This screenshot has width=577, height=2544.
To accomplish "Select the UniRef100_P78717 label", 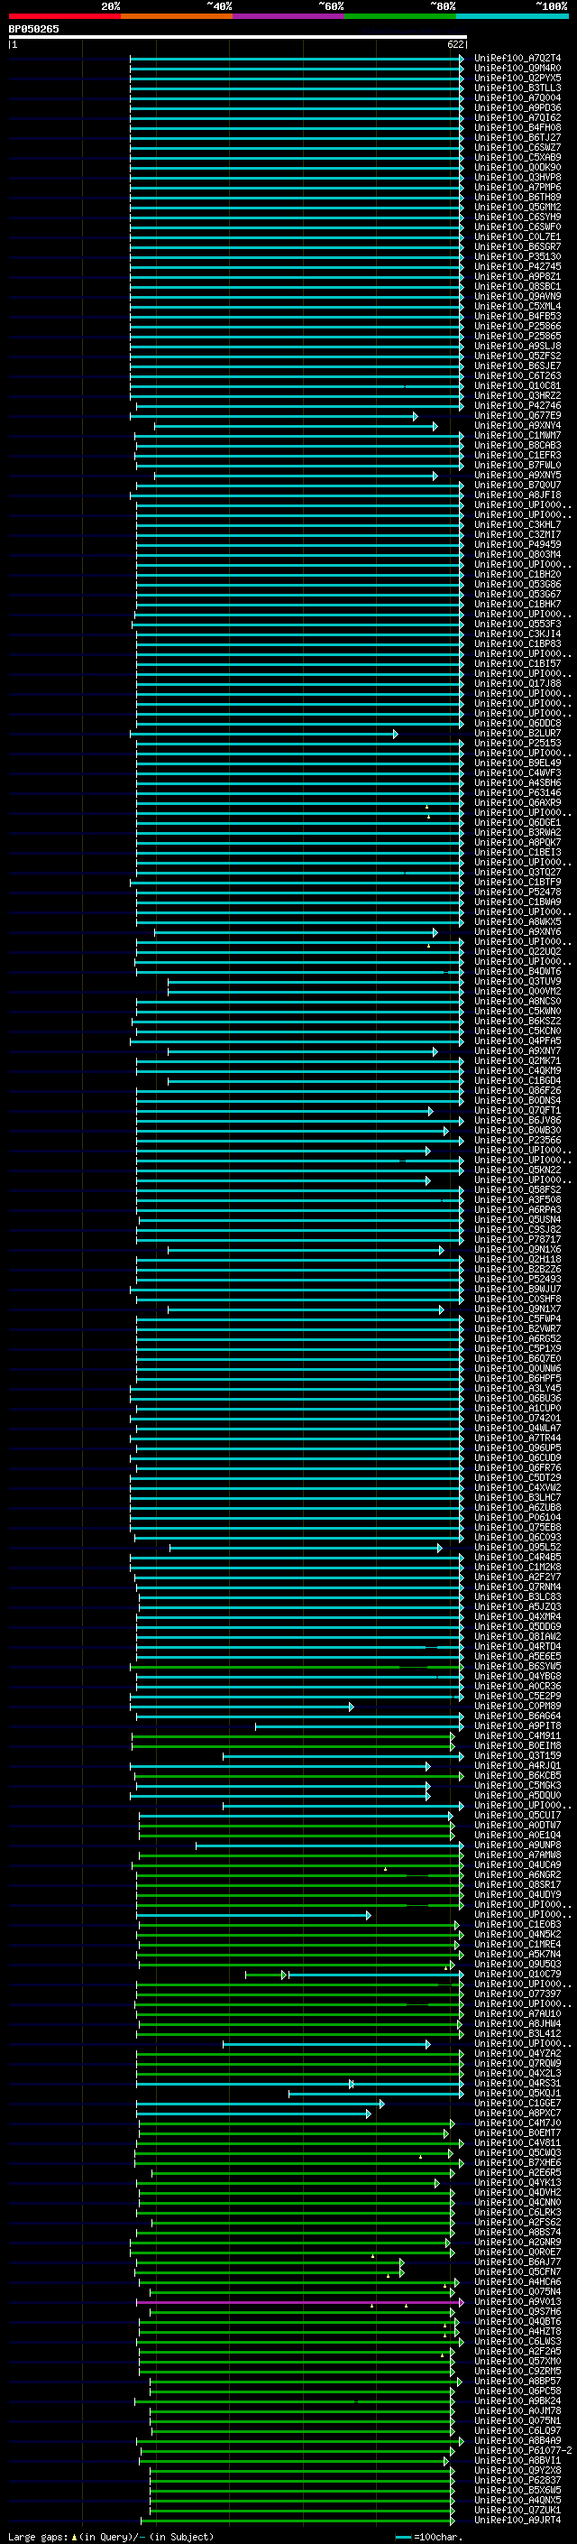I will coord(517,1239).
